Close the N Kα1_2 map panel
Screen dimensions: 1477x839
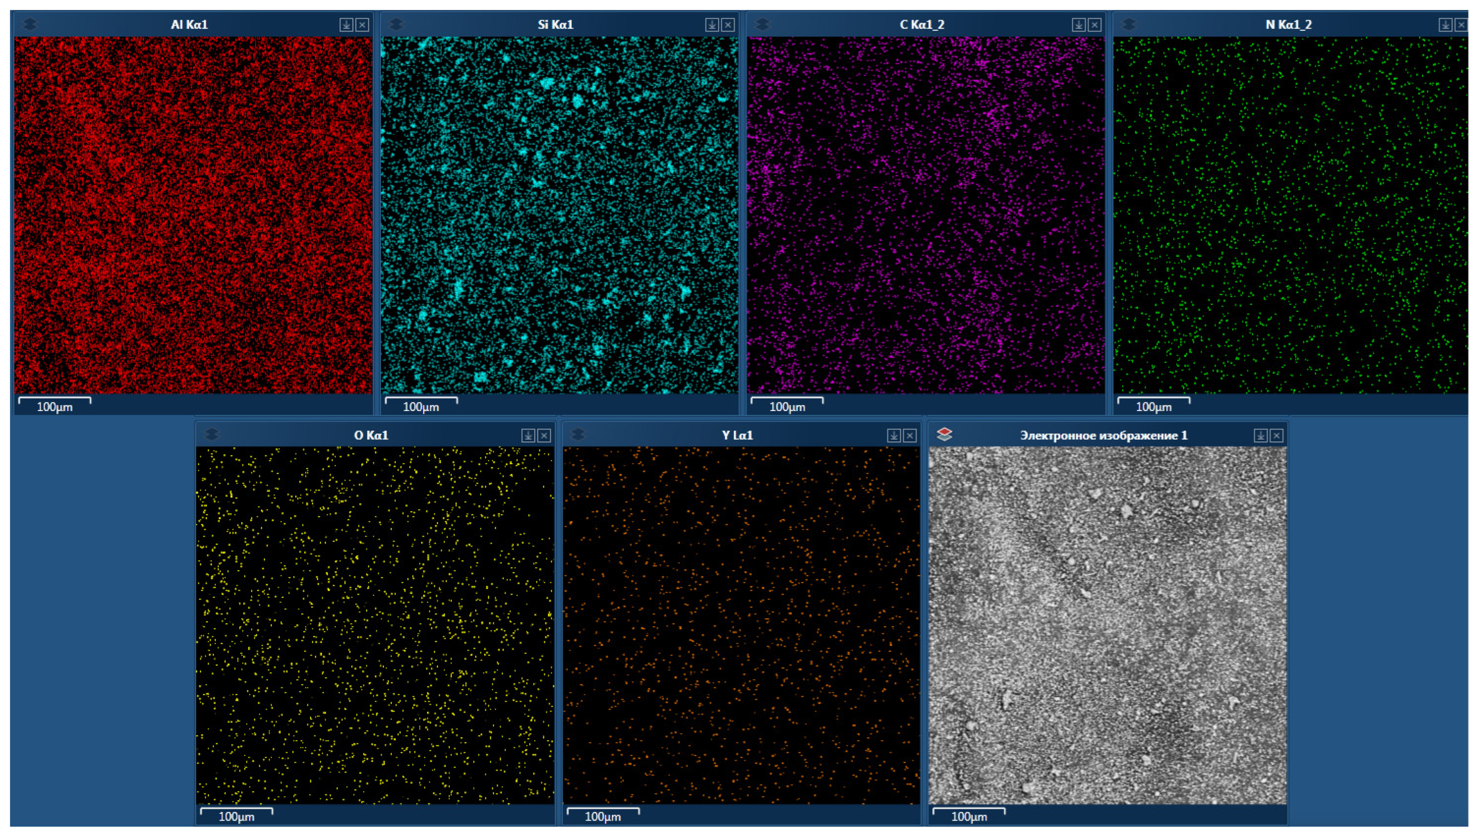[x=1461, y=25]
